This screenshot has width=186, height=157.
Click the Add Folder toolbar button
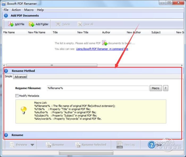(x=39, y=24)
